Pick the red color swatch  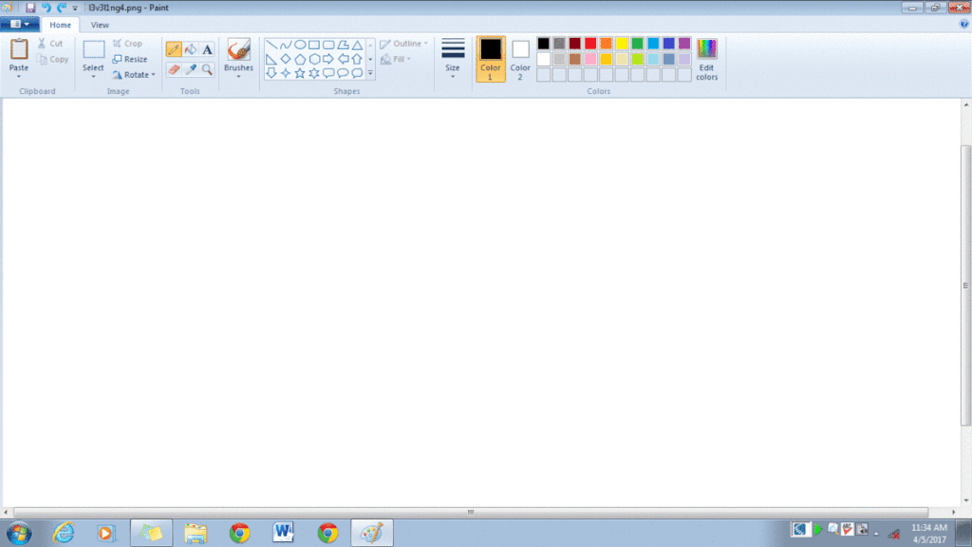[x=590, y=44]
